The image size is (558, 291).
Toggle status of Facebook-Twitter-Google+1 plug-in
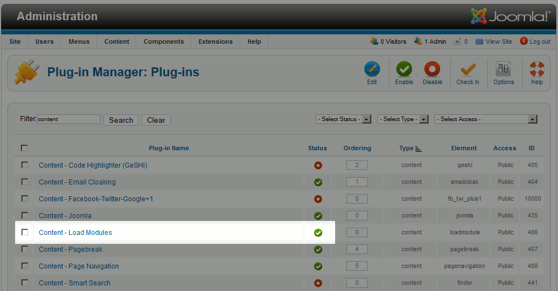(x=318, y=199)
